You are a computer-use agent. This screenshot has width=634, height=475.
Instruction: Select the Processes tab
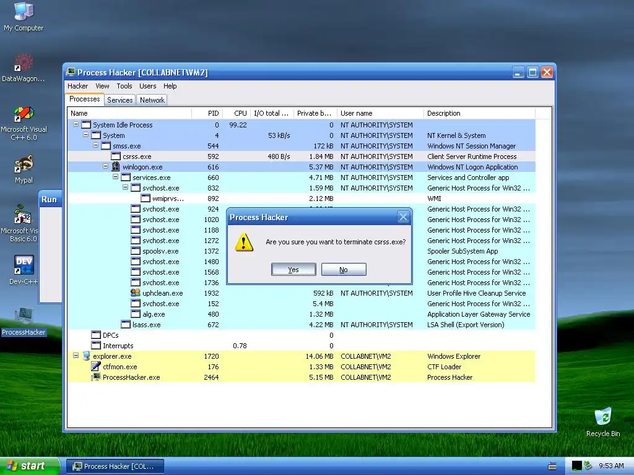coord(84,99)
